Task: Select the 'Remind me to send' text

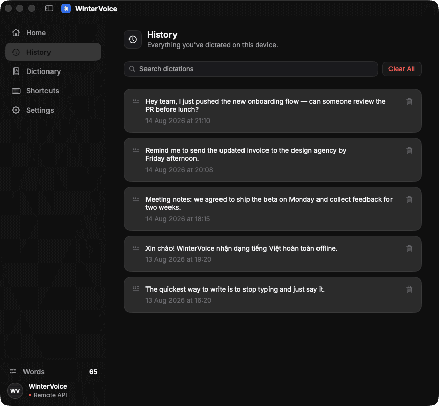Action: tap(246, 154)
